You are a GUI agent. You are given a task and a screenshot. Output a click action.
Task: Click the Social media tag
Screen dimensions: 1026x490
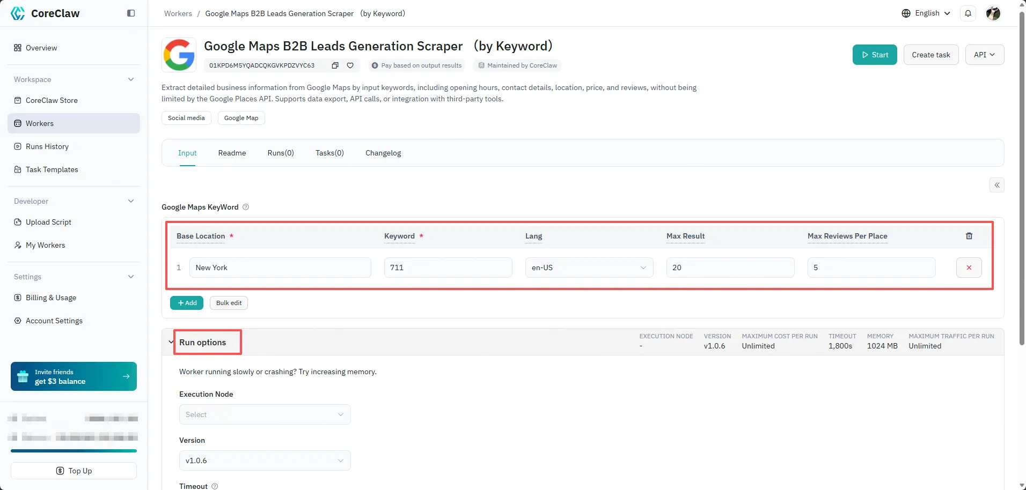click(x=186, y=118)
